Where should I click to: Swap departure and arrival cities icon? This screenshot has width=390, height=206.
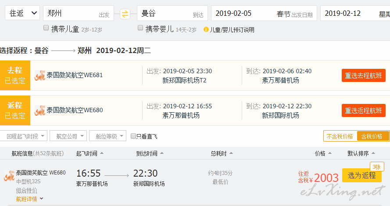(125, 14)
